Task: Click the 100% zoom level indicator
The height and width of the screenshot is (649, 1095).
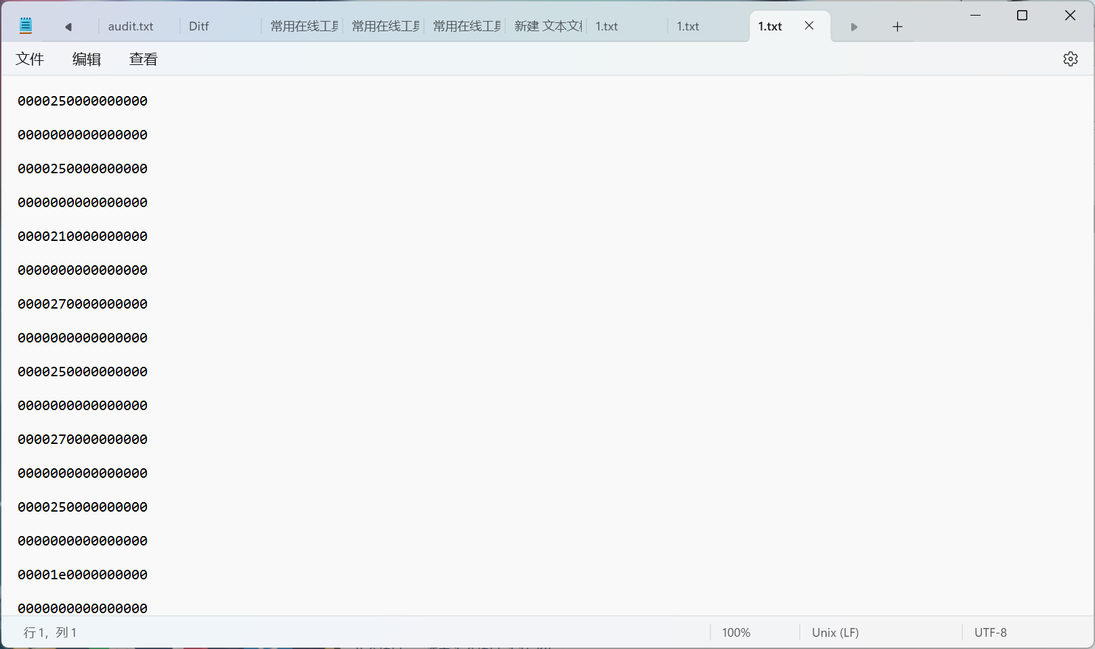Action: pos(736,633)
